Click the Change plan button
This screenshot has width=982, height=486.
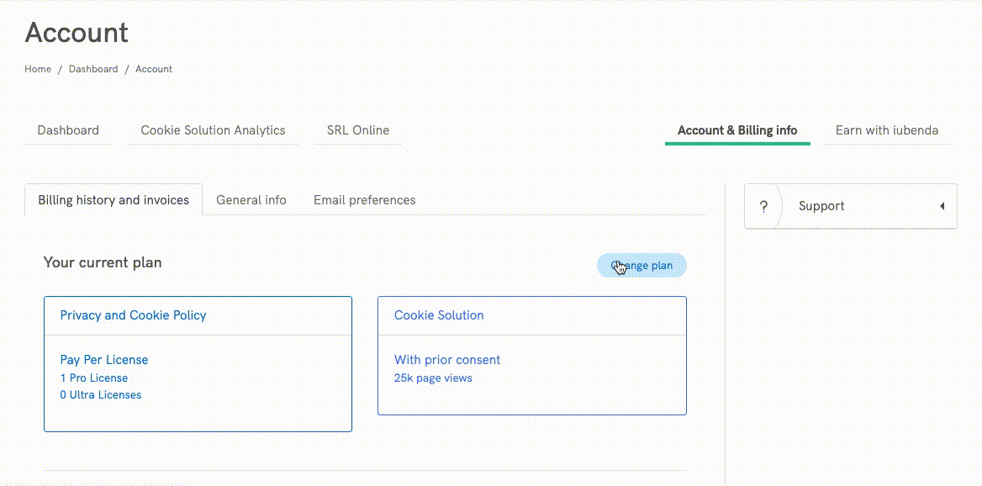coord(641,266)
